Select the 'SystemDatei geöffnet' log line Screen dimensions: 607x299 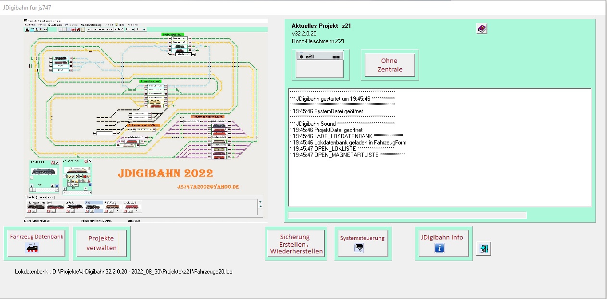326,111
